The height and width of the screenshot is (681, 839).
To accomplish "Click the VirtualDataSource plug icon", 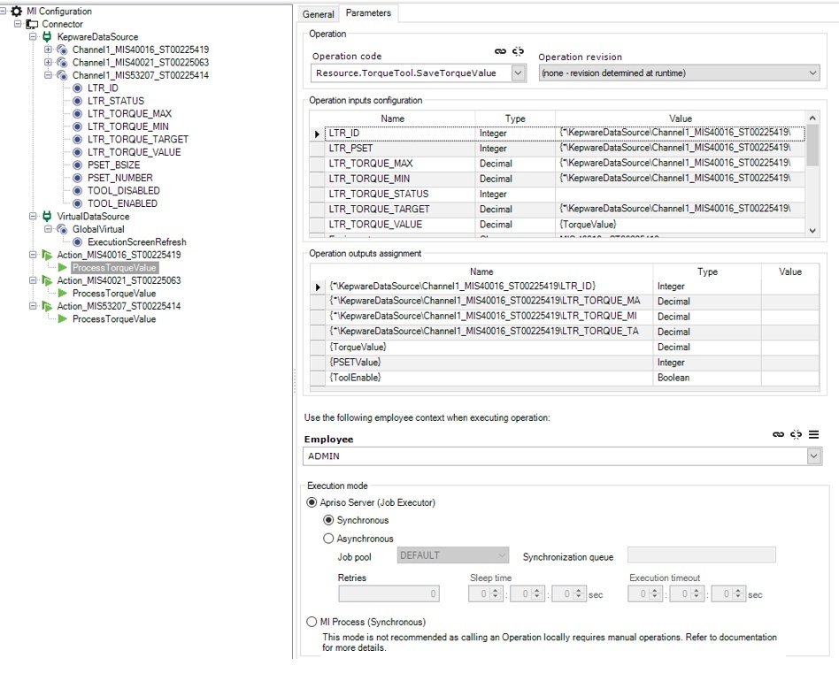I will 47,217.
